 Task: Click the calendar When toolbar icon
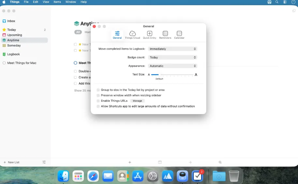click(x=160, y=163)
